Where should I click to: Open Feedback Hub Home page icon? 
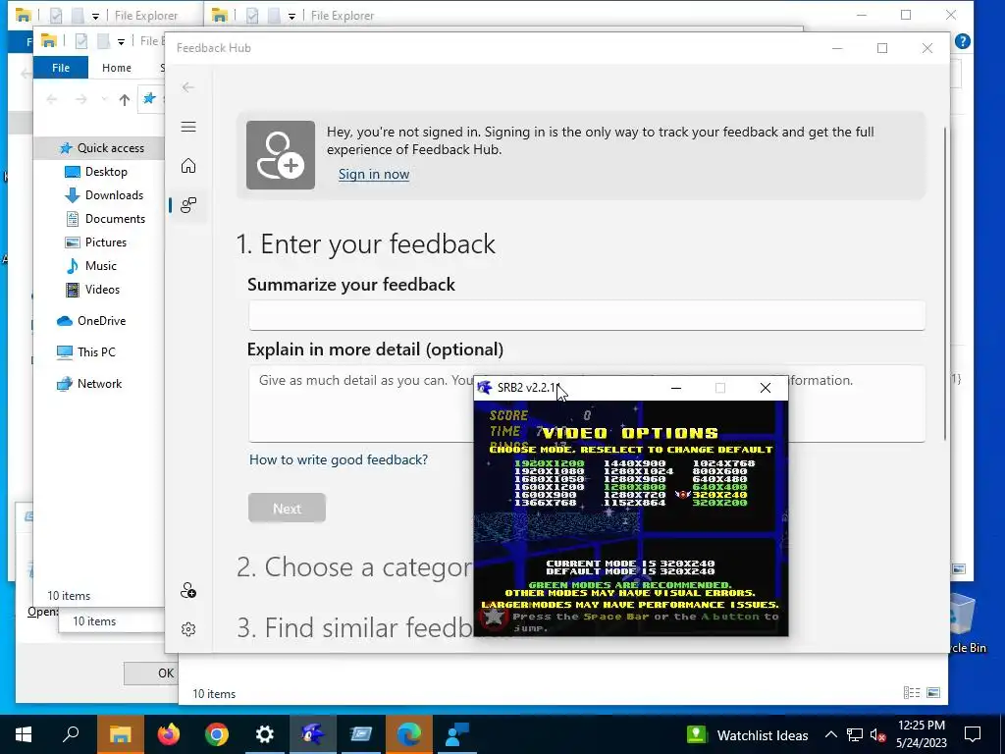point(187,166)
